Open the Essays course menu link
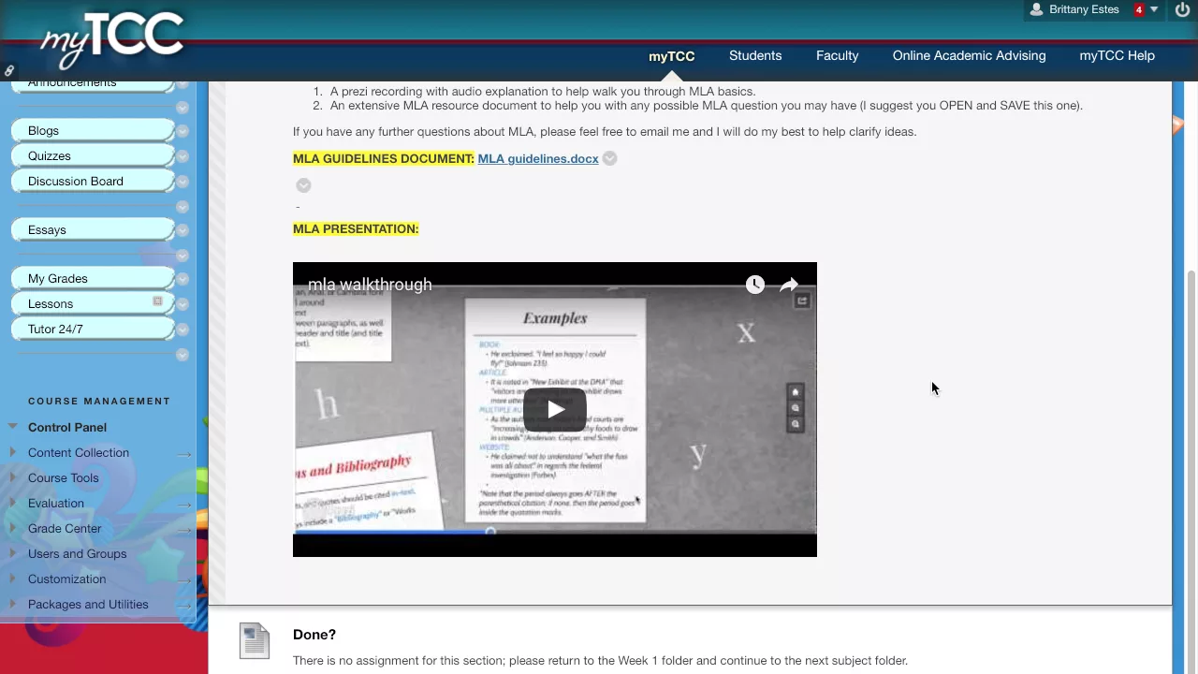The height and width of the screenshot is (674, 1198). 47,229
